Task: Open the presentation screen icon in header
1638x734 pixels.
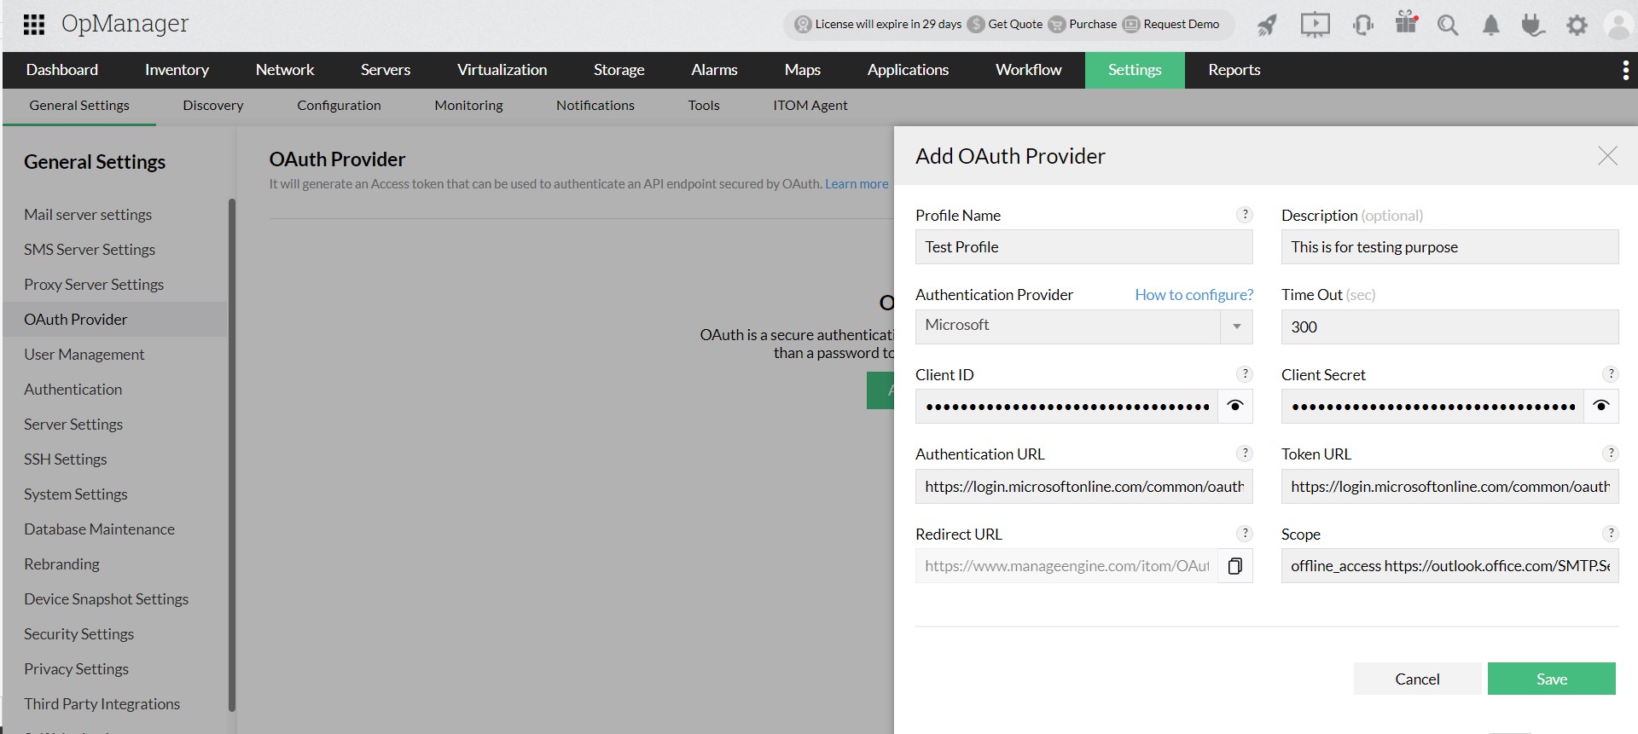Action: coord(1315,25)
